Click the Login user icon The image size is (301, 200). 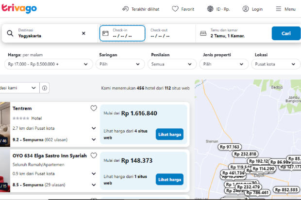click(246, 9)
